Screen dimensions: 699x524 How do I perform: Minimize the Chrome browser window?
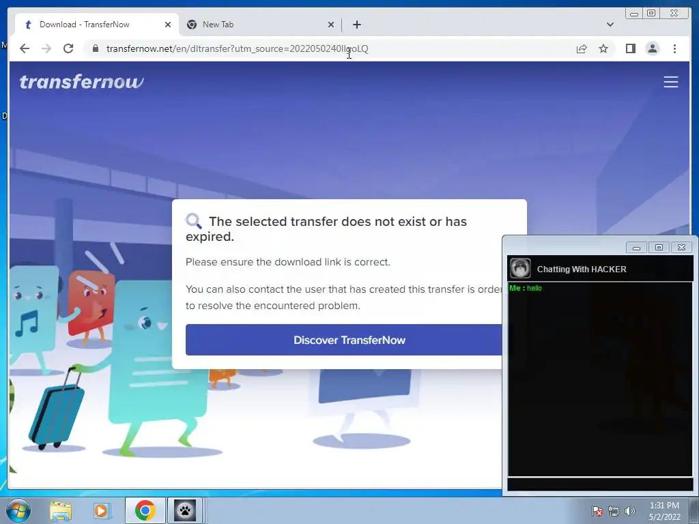[634, 14]
